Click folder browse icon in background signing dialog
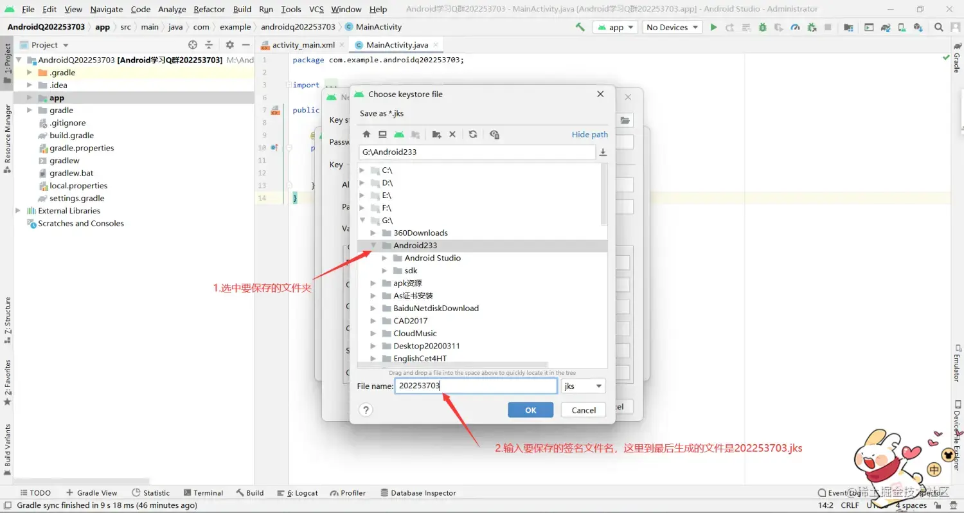Screen dimensions: 964x513 tap(625, 120)
